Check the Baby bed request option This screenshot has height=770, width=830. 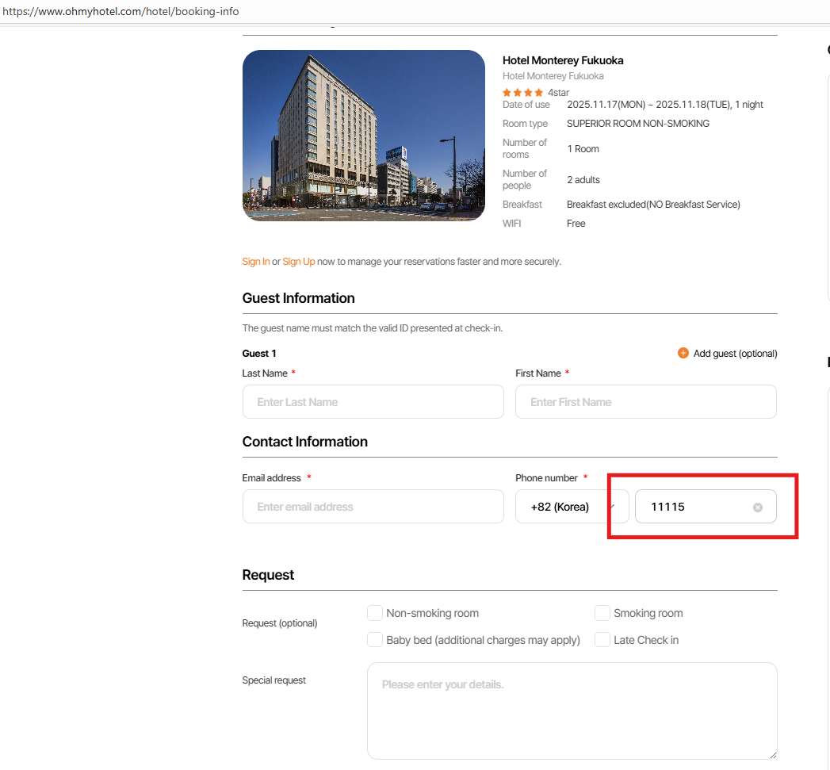pyautogui.click(x=375, y=640)
